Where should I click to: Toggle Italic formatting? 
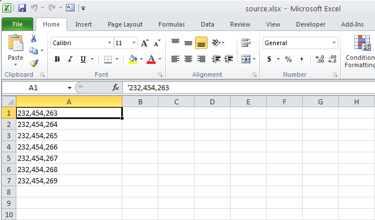point(70,59)
